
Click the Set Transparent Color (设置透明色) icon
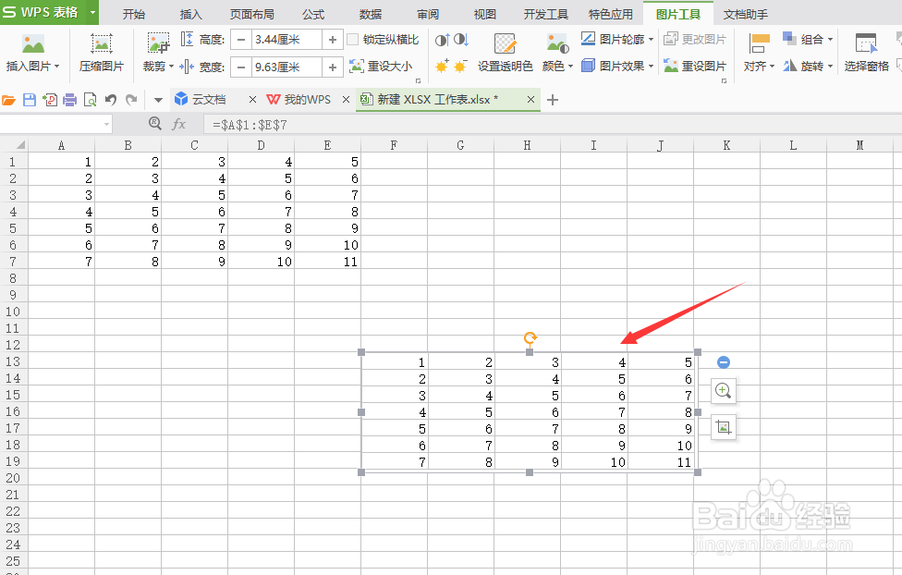[504, 54]
